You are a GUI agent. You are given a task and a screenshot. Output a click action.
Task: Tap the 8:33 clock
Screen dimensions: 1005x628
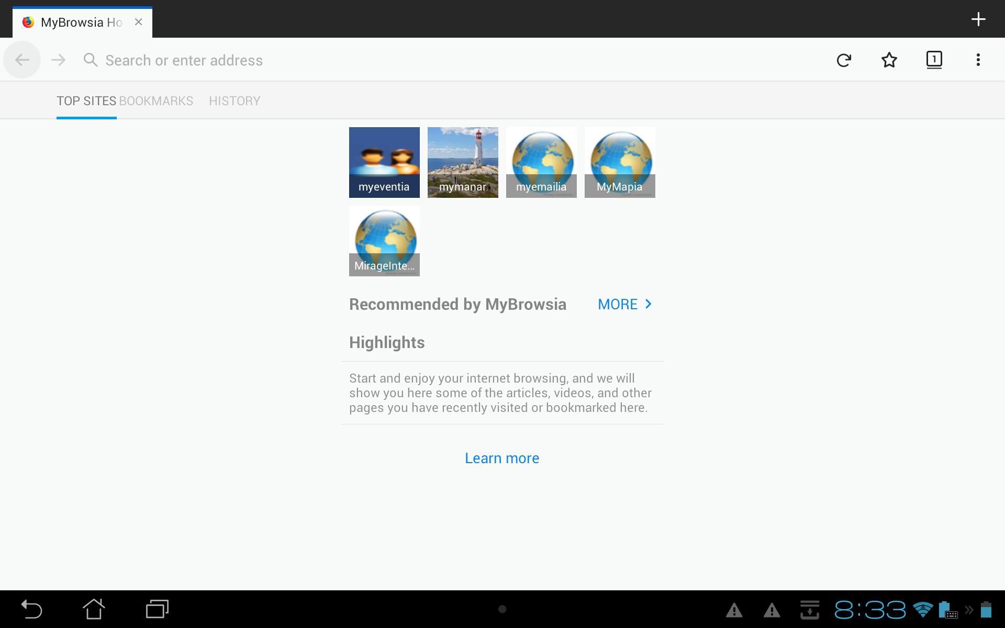click(x=869, y=610)
